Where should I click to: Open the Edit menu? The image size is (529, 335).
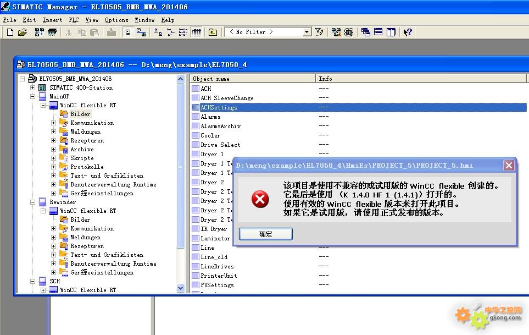[29, 20]
